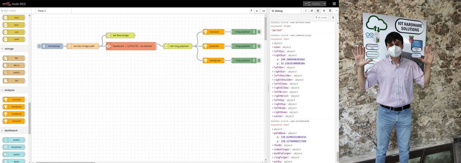The image size is (461, 163).
Task: Click the "person" debug payload text
Action: 277,30
